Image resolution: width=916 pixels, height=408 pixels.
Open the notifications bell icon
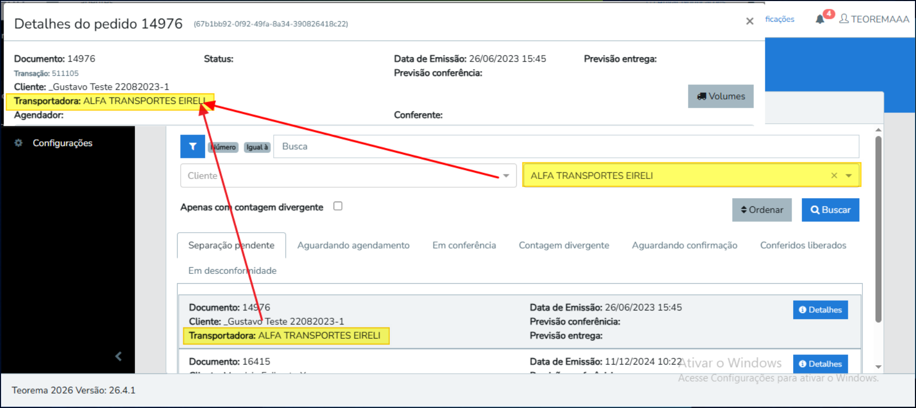pyautogui.click(x=819, y=20)
